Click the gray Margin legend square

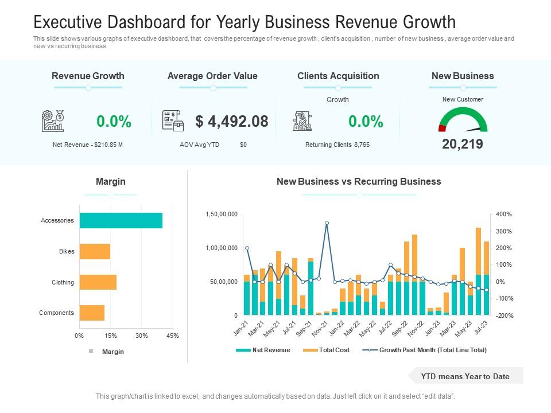[x=91, y=351]
